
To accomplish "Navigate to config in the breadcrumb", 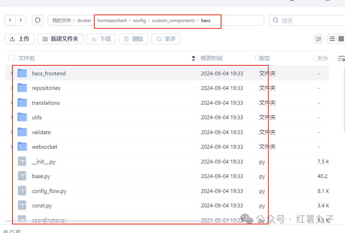I will [140, 20].
